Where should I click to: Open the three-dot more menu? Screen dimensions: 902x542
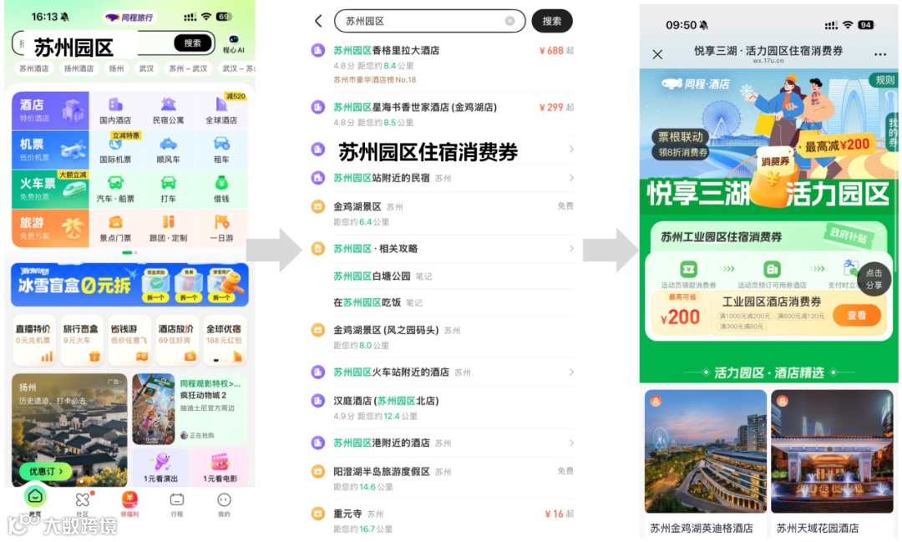[x=880, y=54]
